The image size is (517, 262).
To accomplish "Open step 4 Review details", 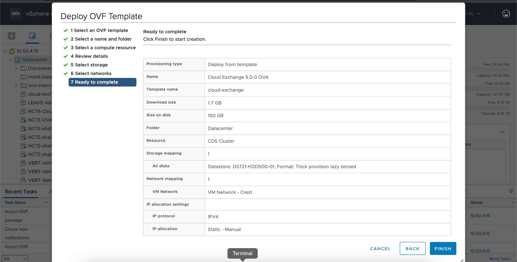I will [89, 56].
